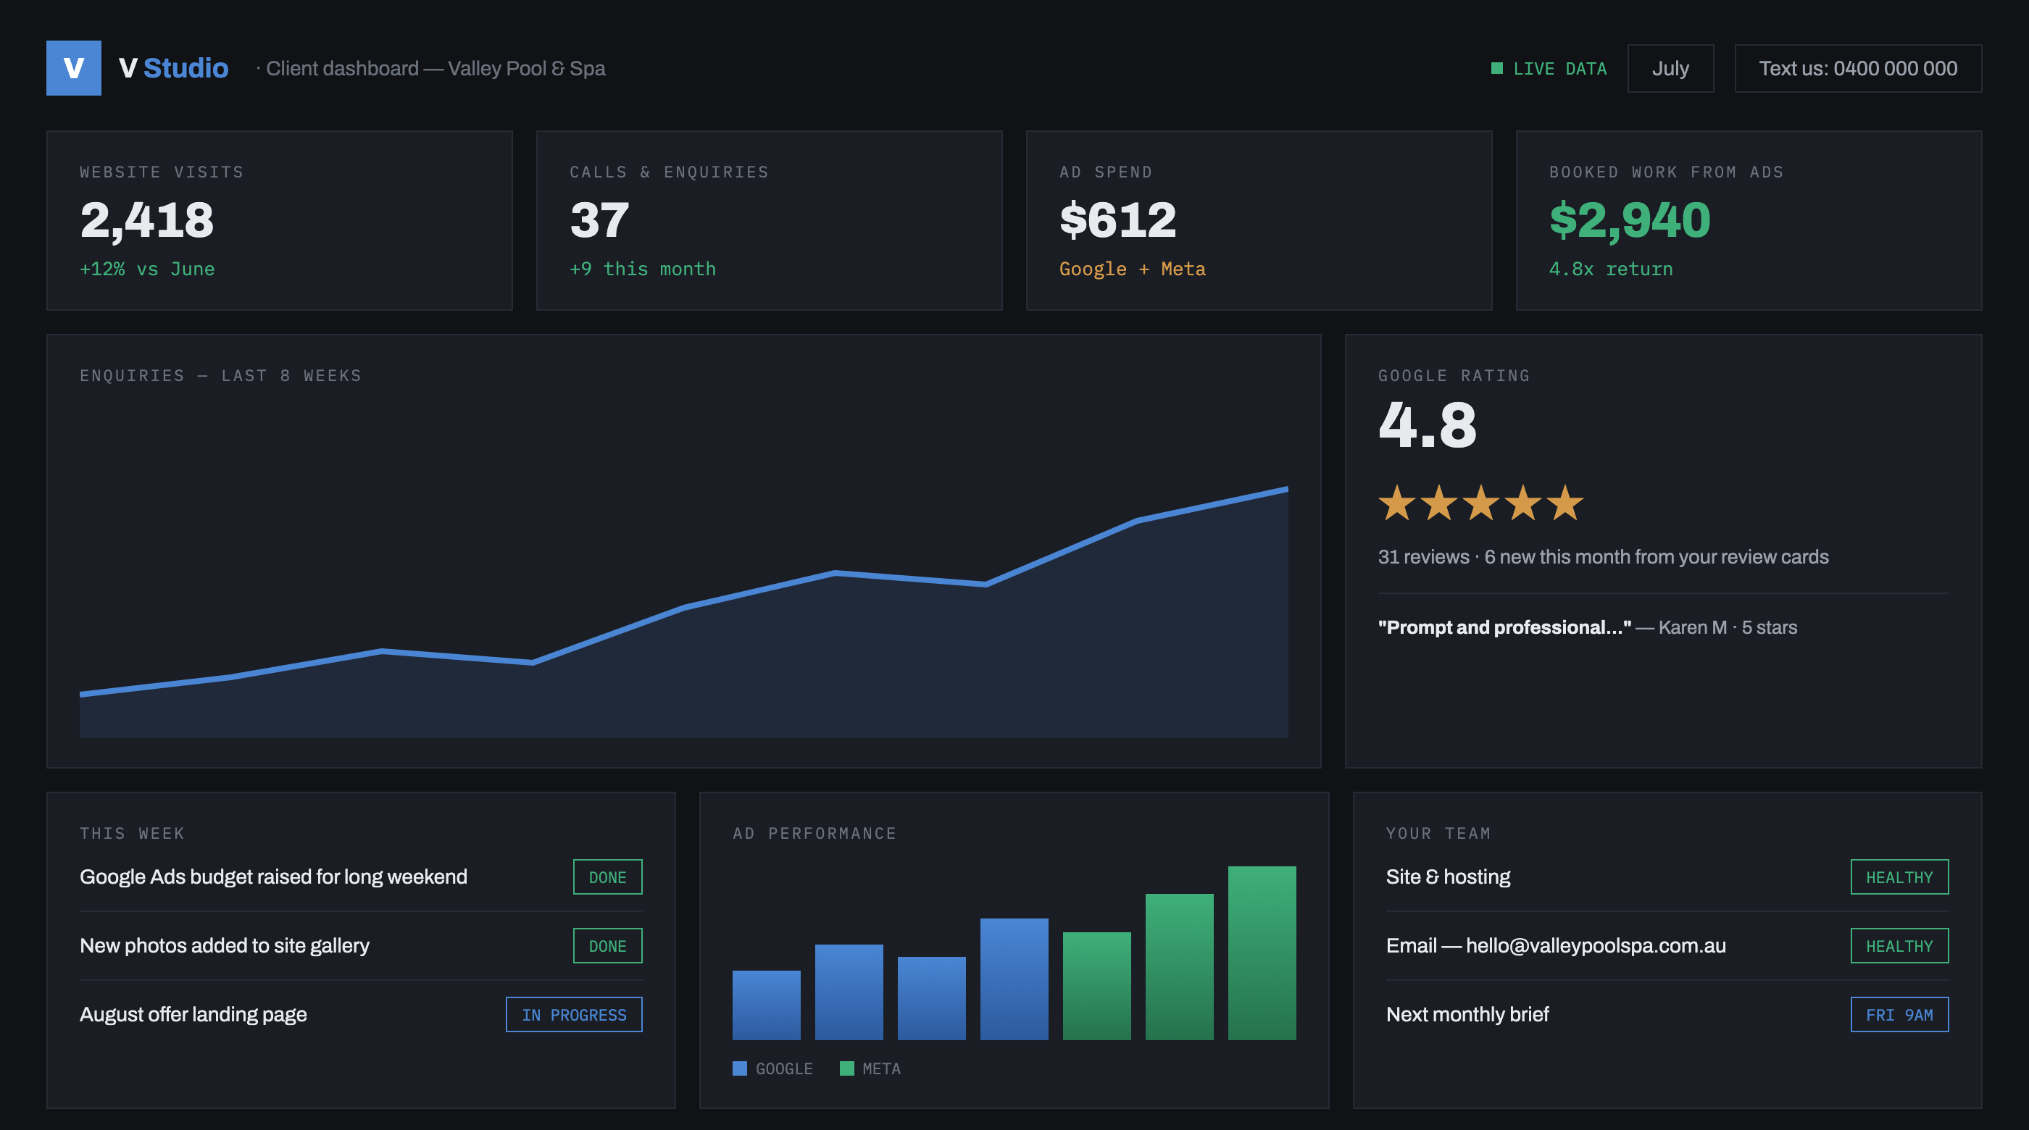Click the tallest blue Google bar

pyautogui.click(x=1014, y=979)
